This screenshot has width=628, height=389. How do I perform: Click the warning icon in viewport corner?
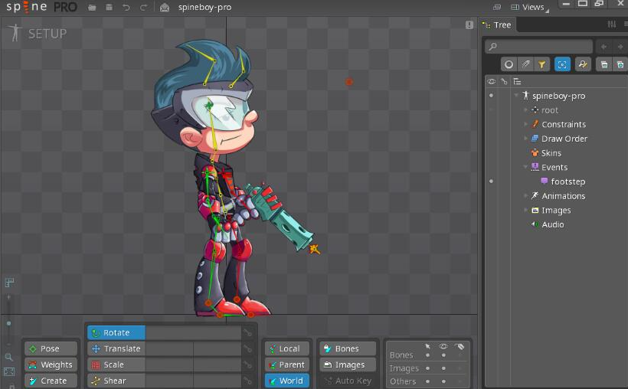click(469, 25)
